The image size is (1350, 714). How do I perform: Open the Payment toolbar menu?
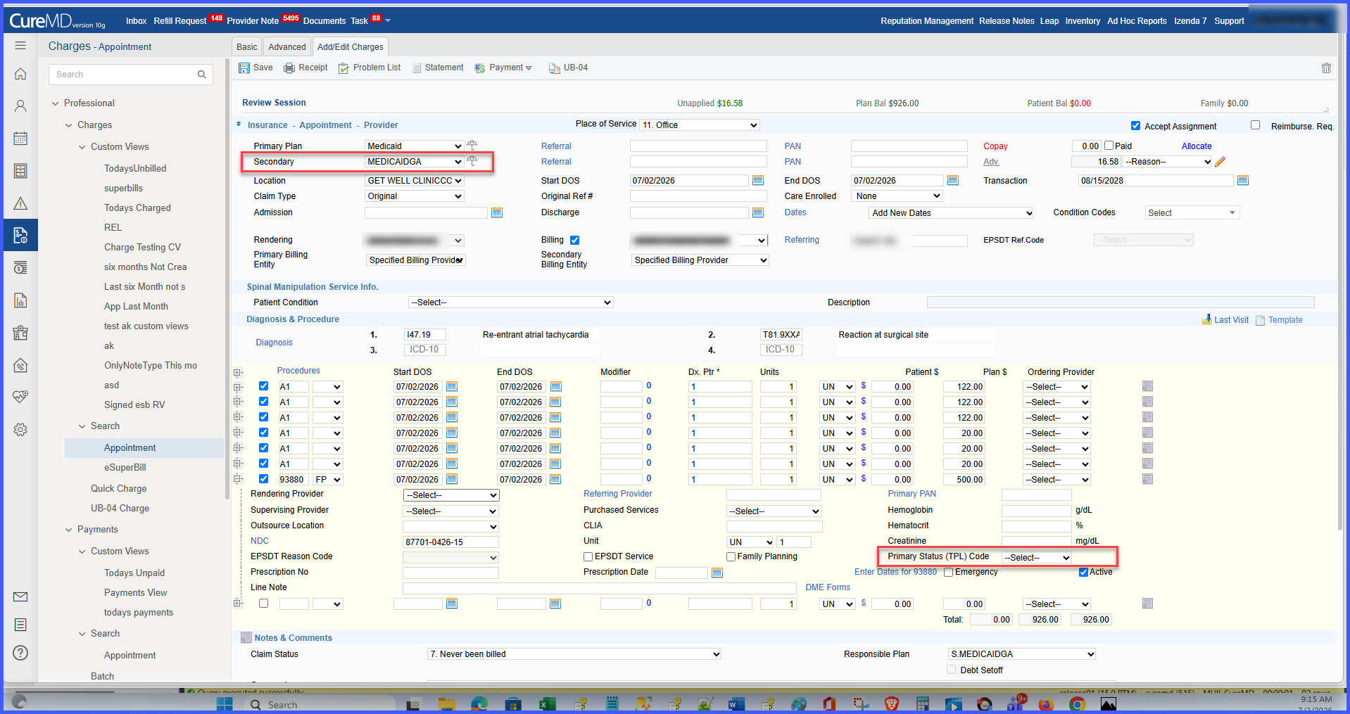tap(504, 68)
